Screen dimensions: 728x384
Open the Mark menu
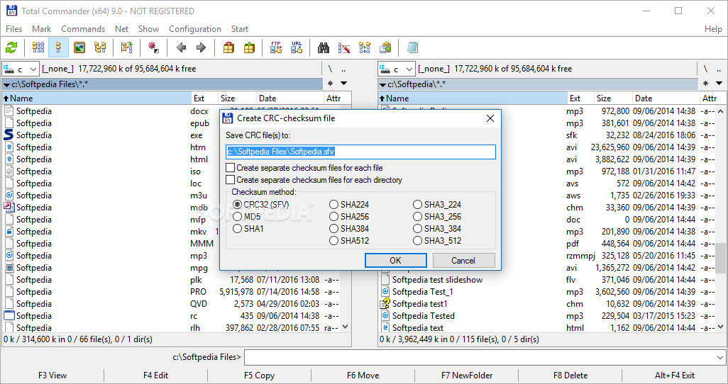[41, 29]
